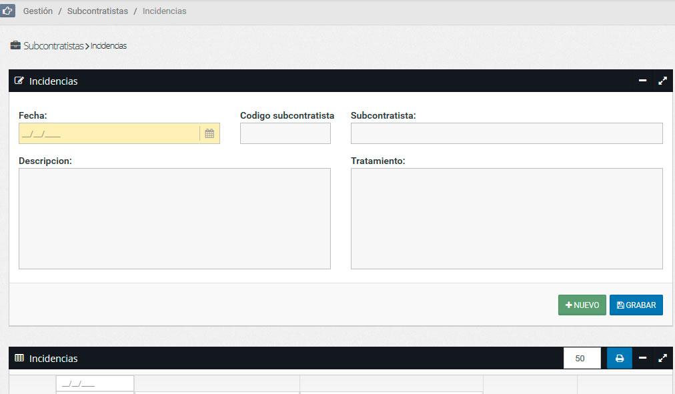This screenshot has height=394, width=675.
Task: Click the briefcase icon beside Subcontratistas
Action: 15,45
